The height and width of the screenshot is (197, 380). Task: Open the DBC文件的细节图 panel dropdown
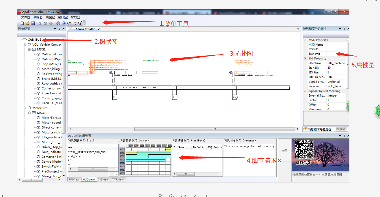340,136
